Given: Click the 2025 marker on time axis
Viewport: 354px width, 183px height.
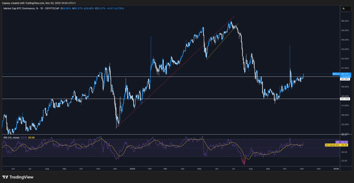Looking at the screenshot, I should [133, 169].
